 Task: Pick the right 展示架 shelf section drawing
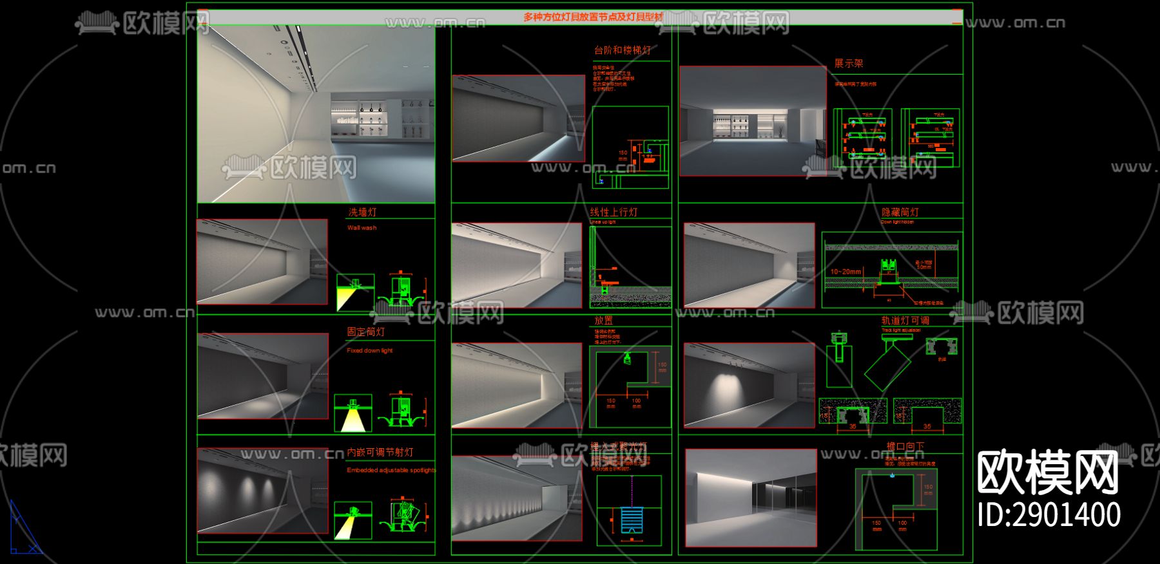click(x=931, y=138)
